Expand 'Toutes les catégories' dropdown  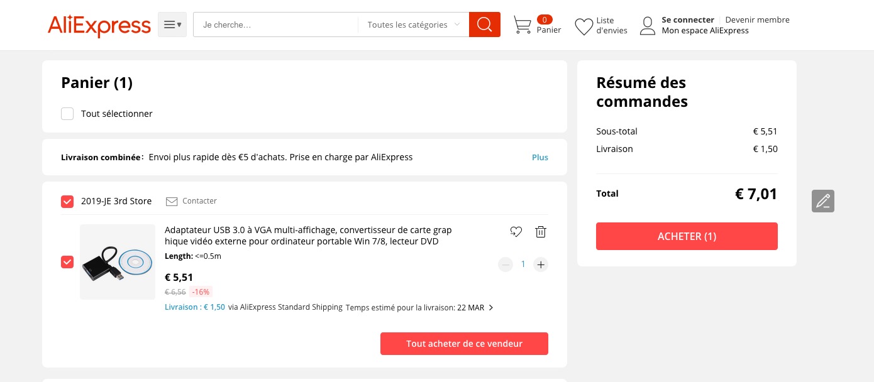click(x=414, y=25)
